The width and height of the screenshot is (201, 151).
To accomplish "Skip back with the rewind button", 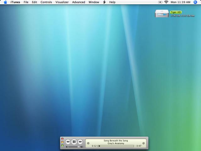I will (68, 142).
